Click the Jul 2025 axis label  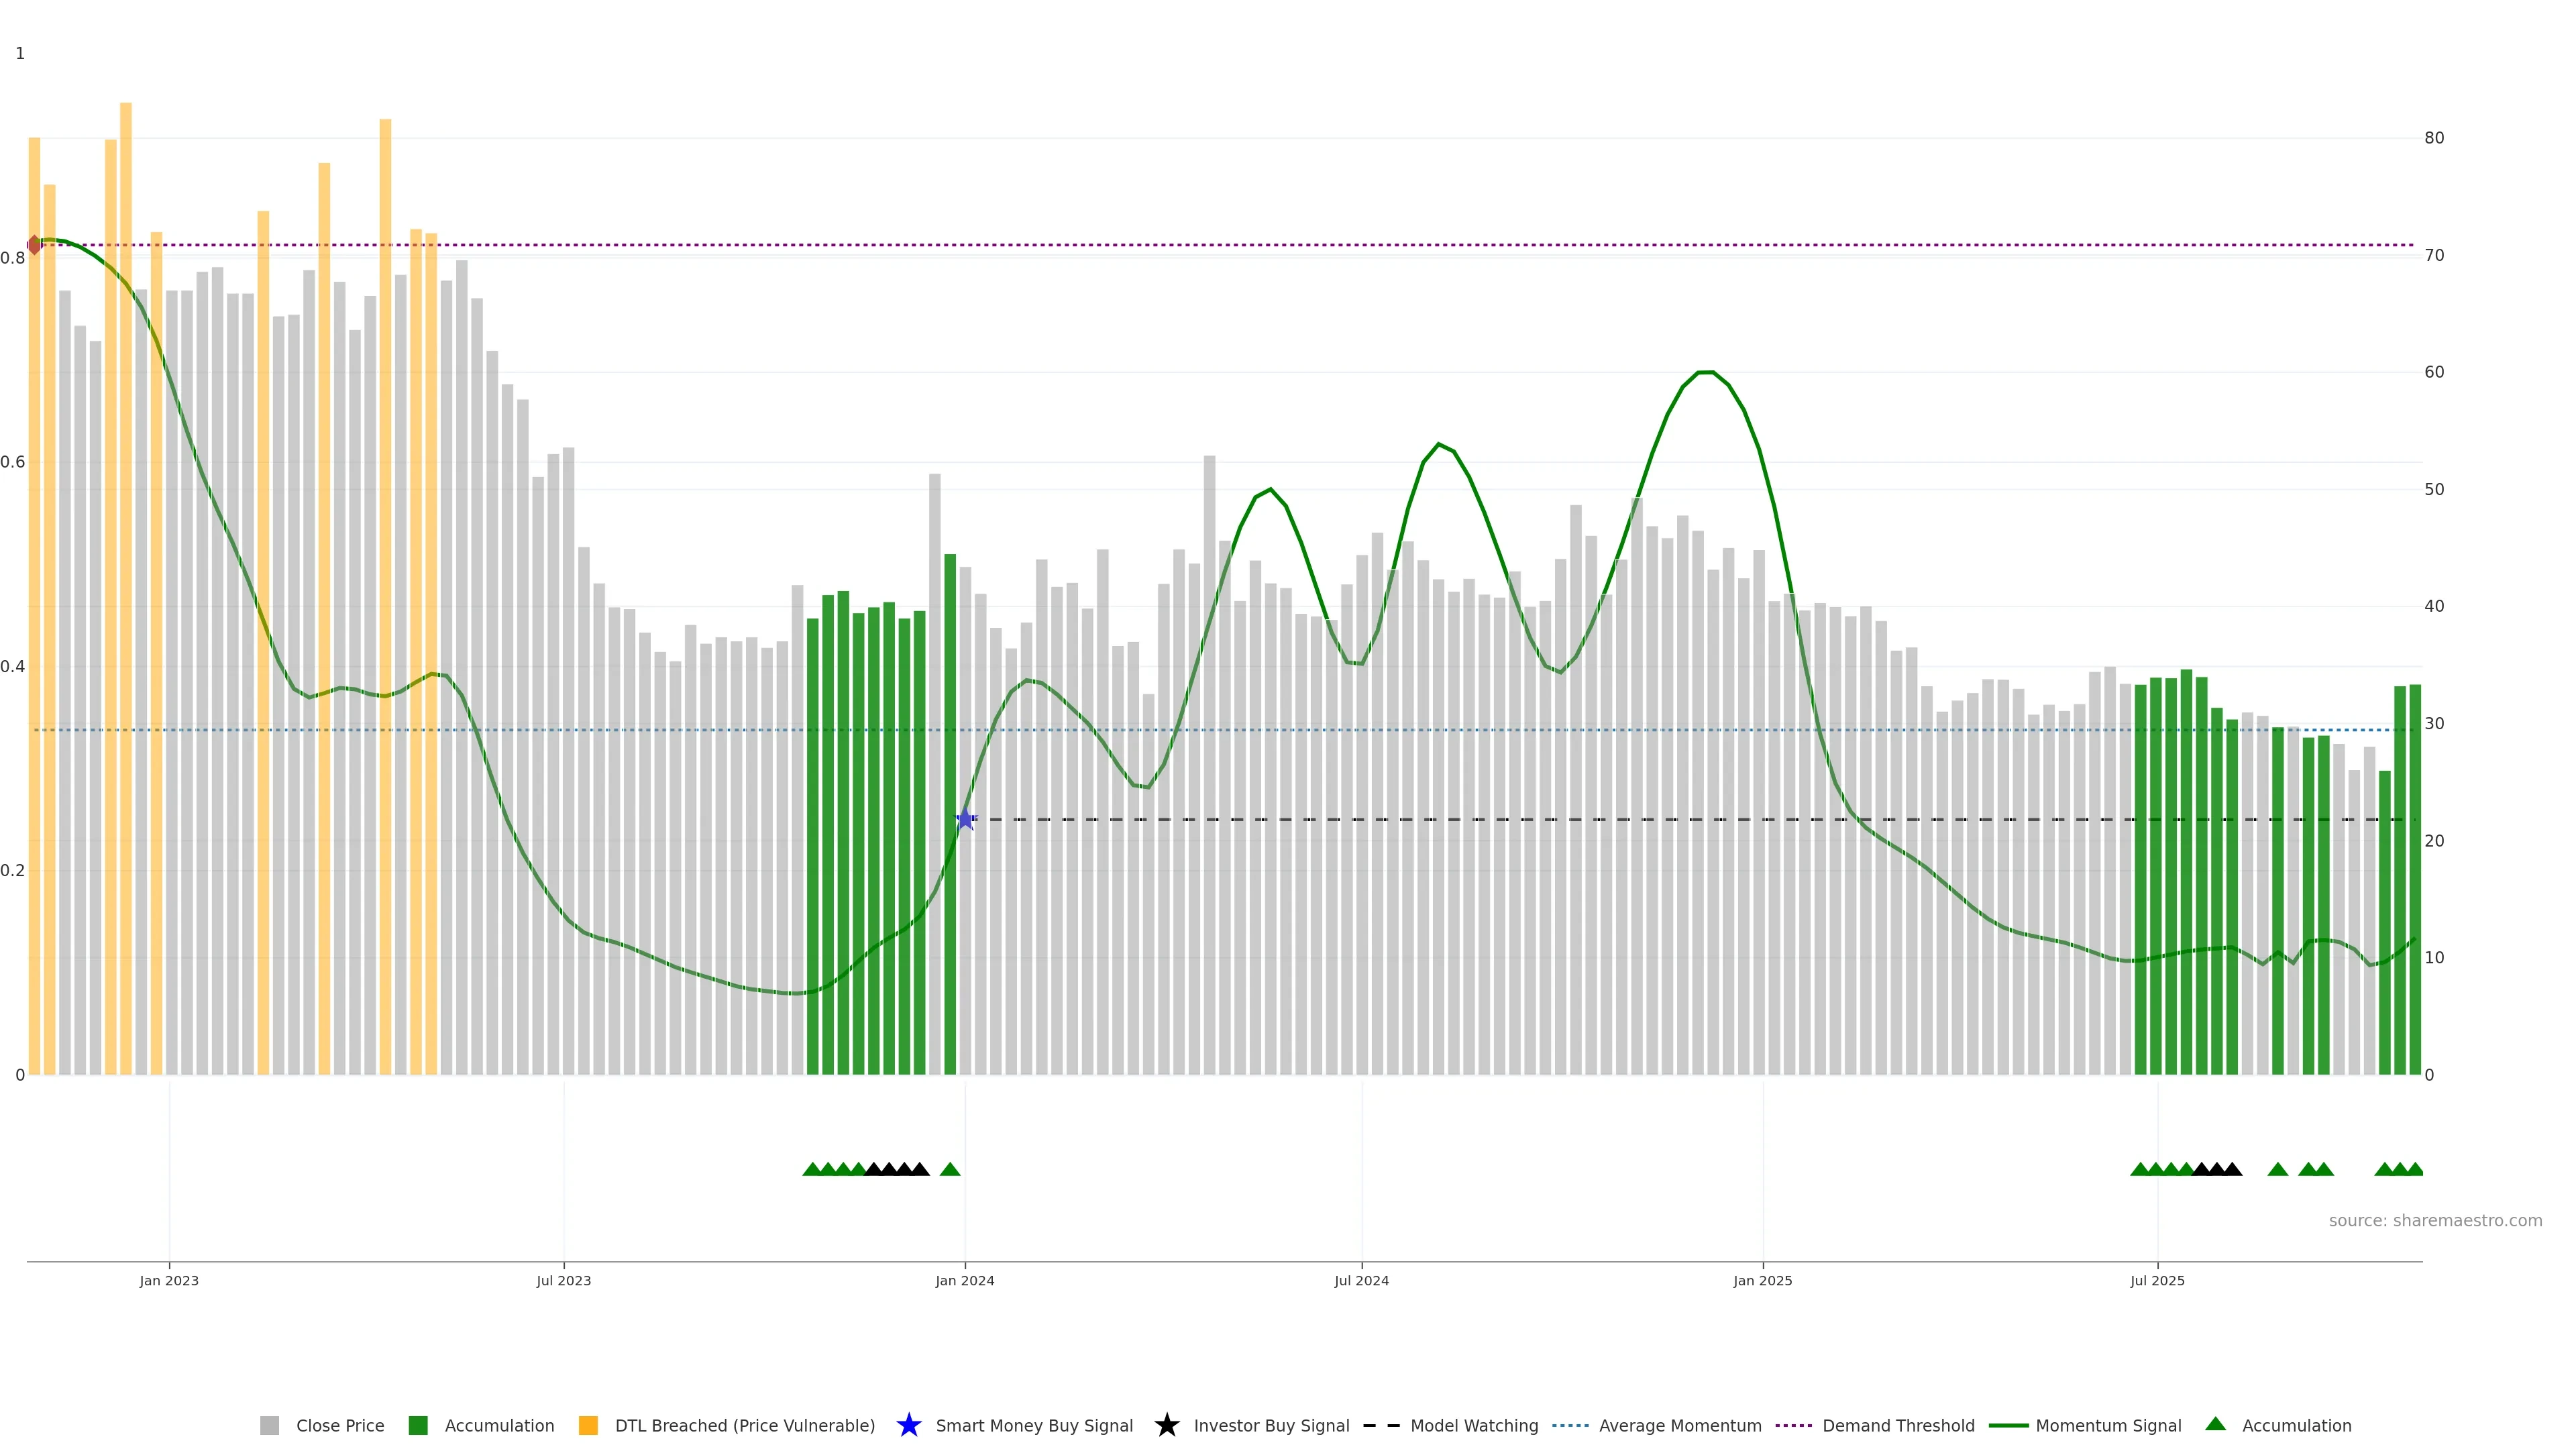point(2157,1281)
